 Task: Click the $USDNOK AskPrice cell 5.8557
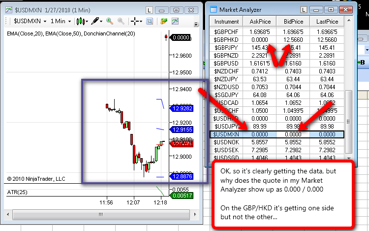(x=260, y=142)
